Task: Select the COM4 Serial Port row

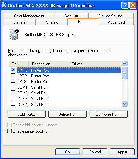Action: tap(65, 104)
